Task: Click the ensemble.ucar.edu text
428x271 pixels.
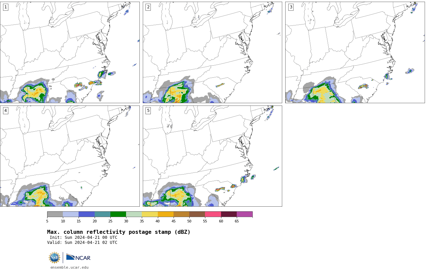Action: (x=70, y=267)
